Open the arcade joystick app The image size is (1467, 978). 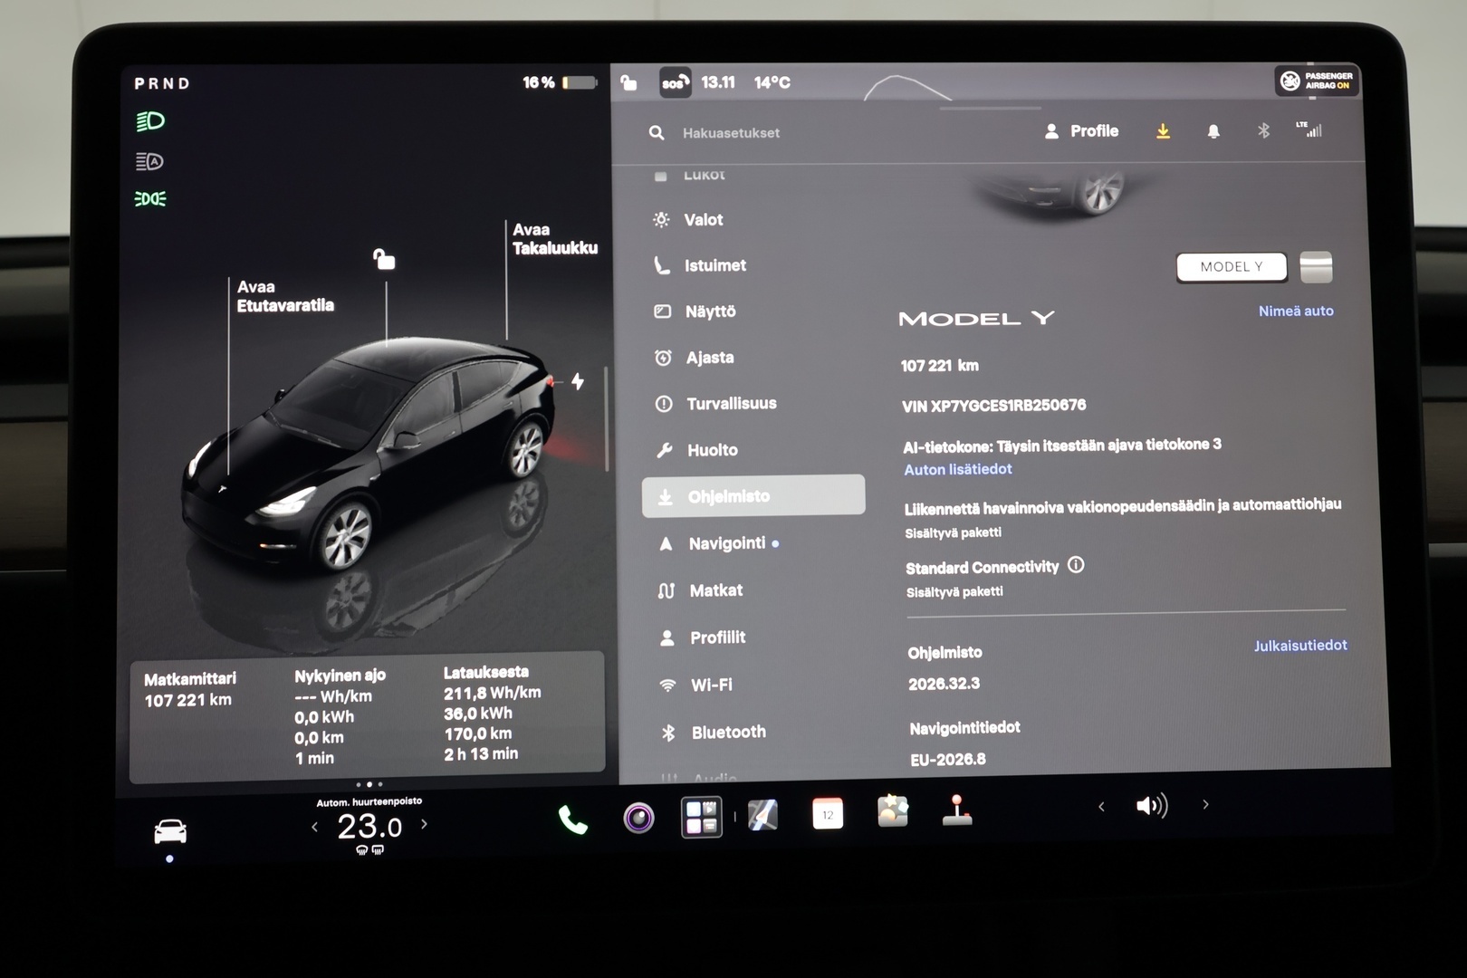tap(957, 810)
